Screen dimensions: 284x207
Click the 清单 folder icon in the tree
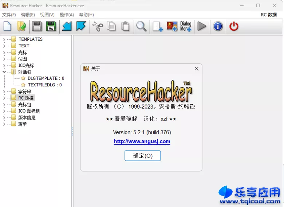point(13,124)
